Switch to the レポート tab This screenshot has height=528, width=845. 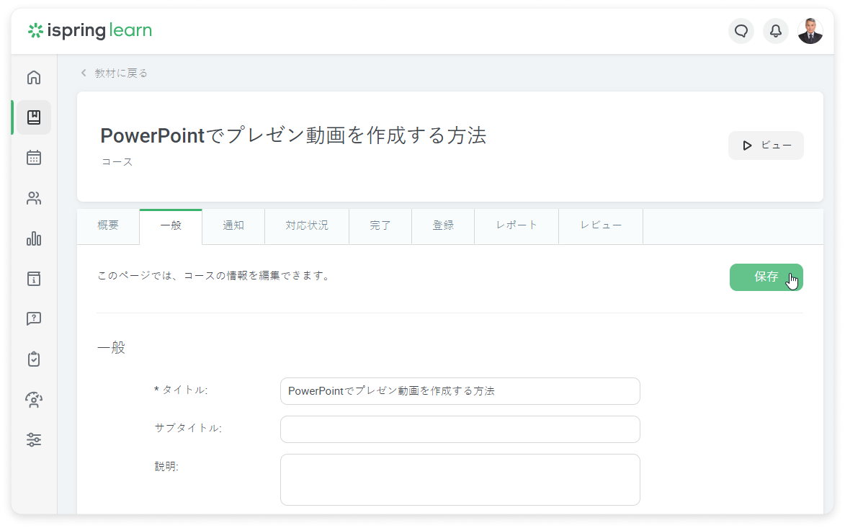pyautogui.click(x=517, y=226)
